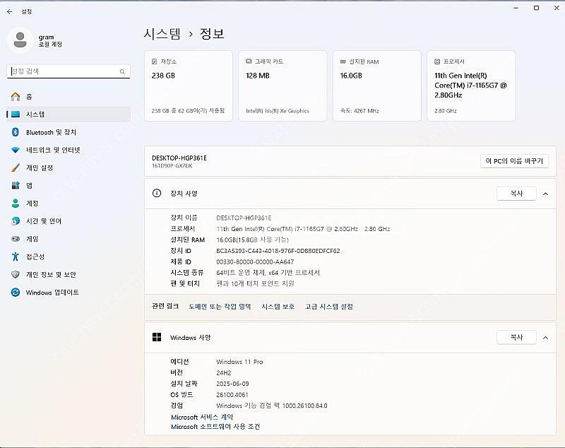Click the 이 PC의 이름 바꾸기 button
This screenshot has height=448, width=565.
click(x=514, y=161)
